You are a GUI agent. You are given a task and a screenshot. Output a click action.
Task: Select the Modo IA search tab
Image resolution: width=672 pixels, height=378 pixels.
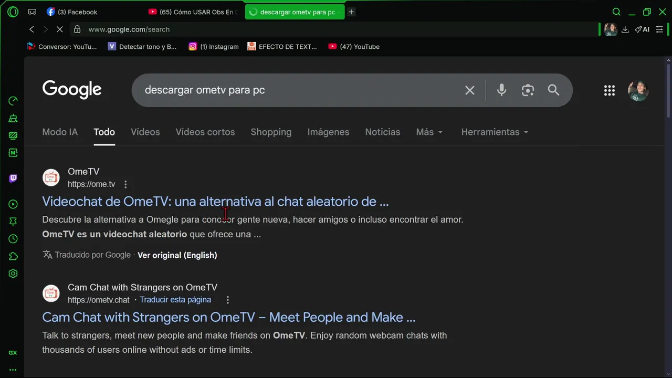[60, 132]
